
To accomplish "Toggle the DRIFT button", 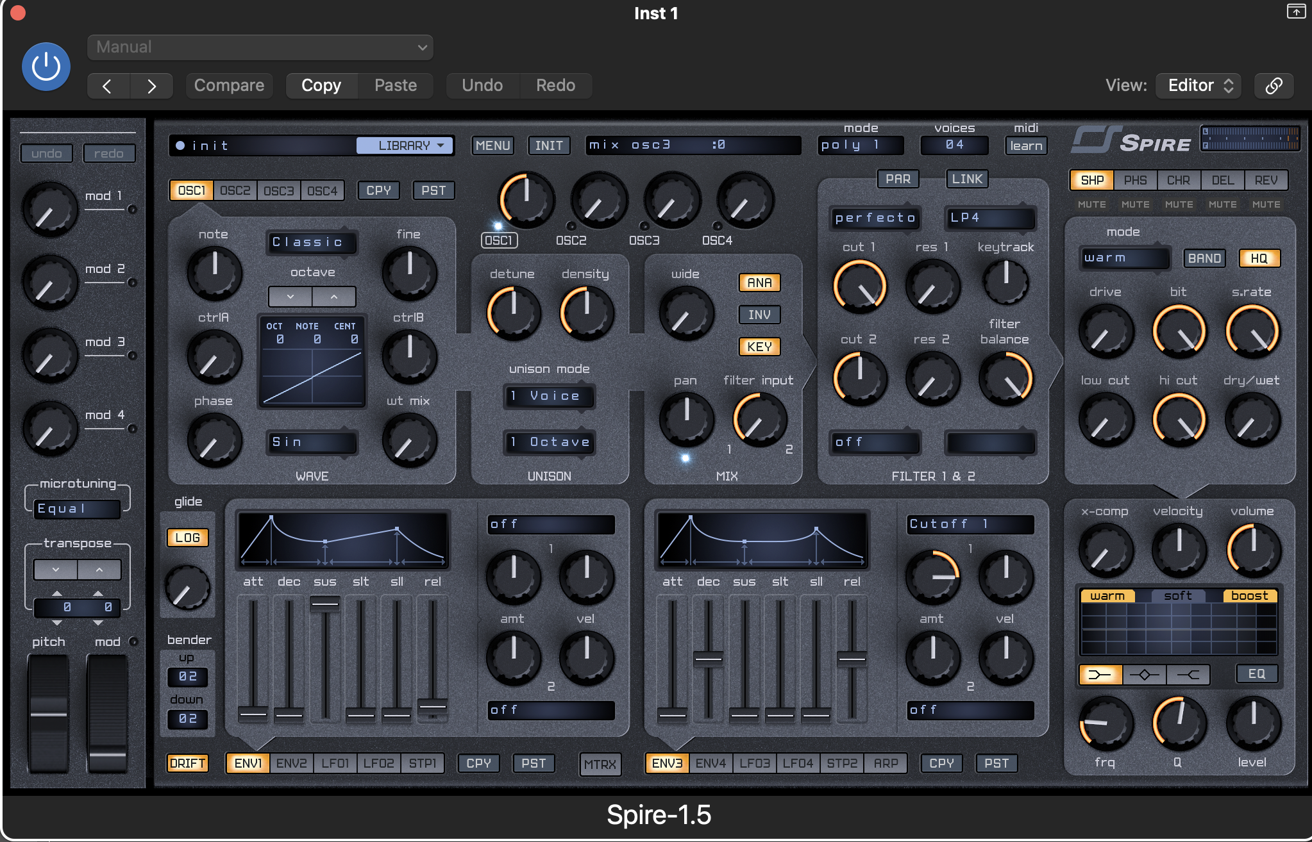I will 187,763.
